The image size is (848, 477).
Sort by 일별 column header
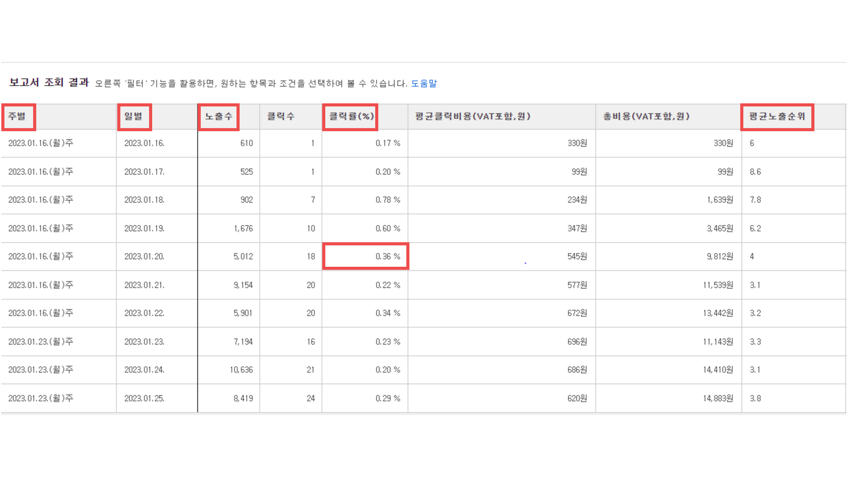pyautogui.click(x=133, y=117)
